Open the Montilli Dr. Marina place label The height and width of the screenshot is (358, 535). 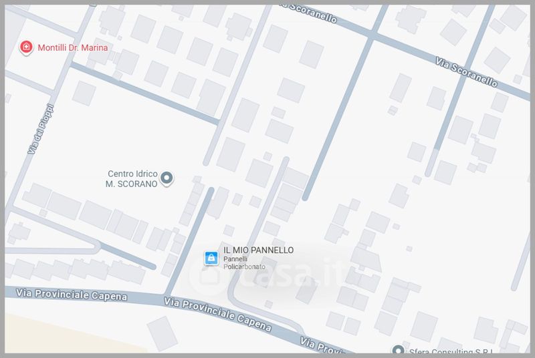(73, 47)
